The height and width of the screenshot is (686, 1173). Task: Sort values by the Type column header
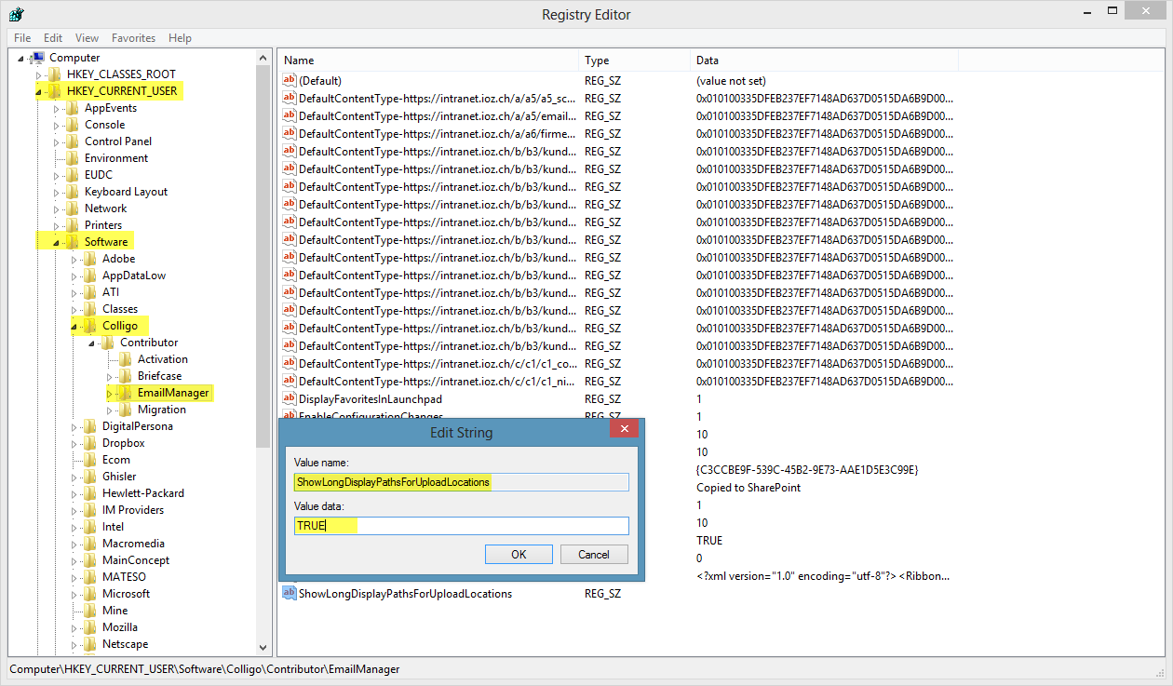click(x=634, y=61)
